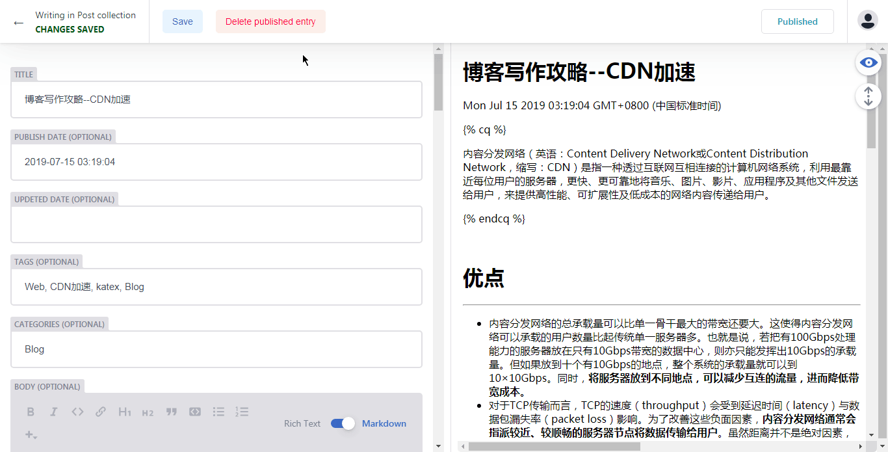Insert a code block
This screenshot has height=452, width=888.
coord(195,411)
